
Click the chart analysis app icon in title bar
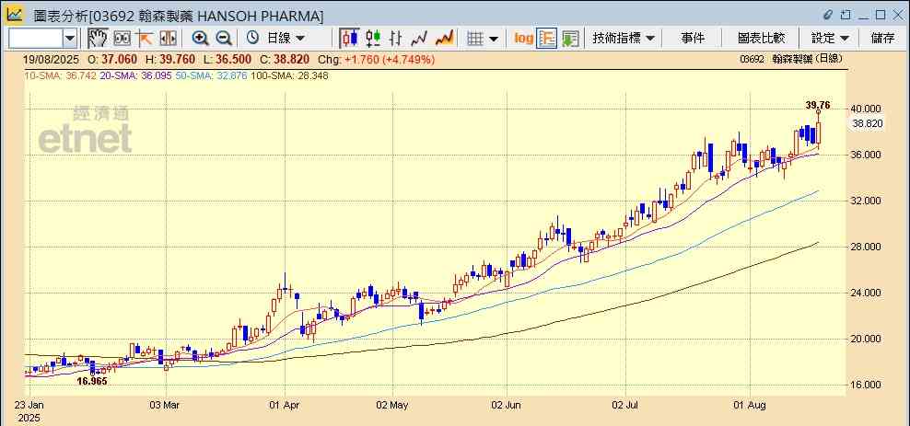pyautogui.click(x=15, y=15)
